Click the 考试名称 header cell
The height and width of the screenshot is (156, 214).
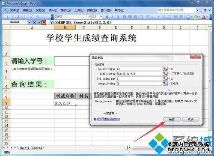click(x=65, y=96)
